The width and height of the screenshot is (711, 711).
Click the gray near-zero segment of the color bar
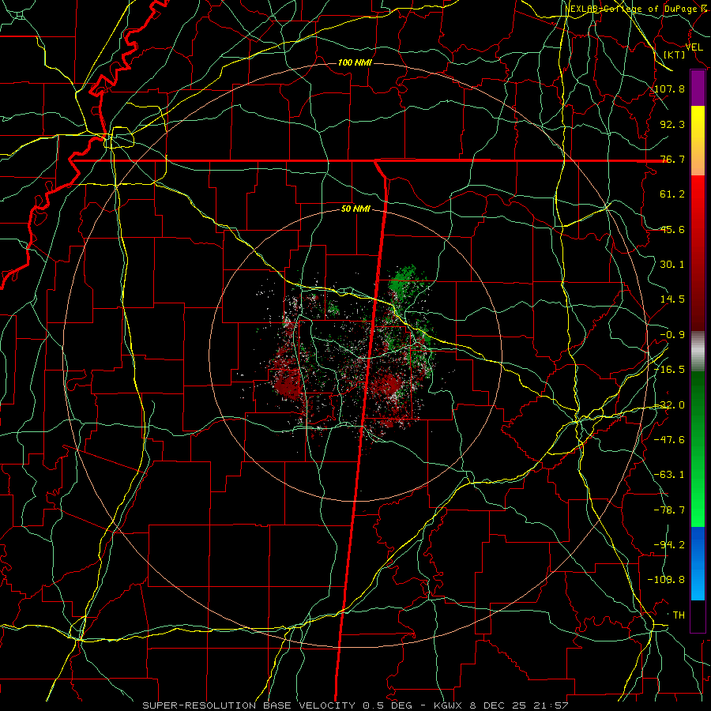698,352
